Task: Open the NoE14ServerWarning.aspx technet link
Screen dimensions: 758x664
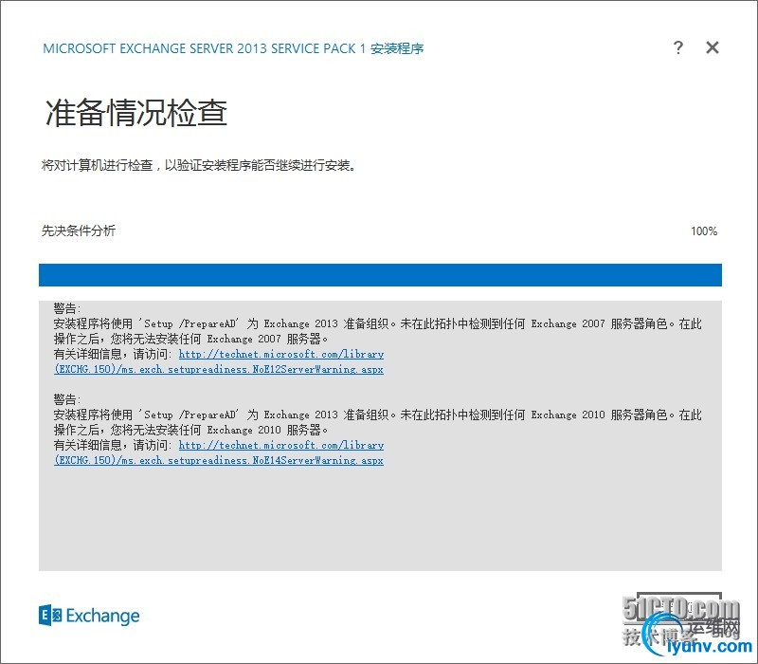Action: point(219,452)
